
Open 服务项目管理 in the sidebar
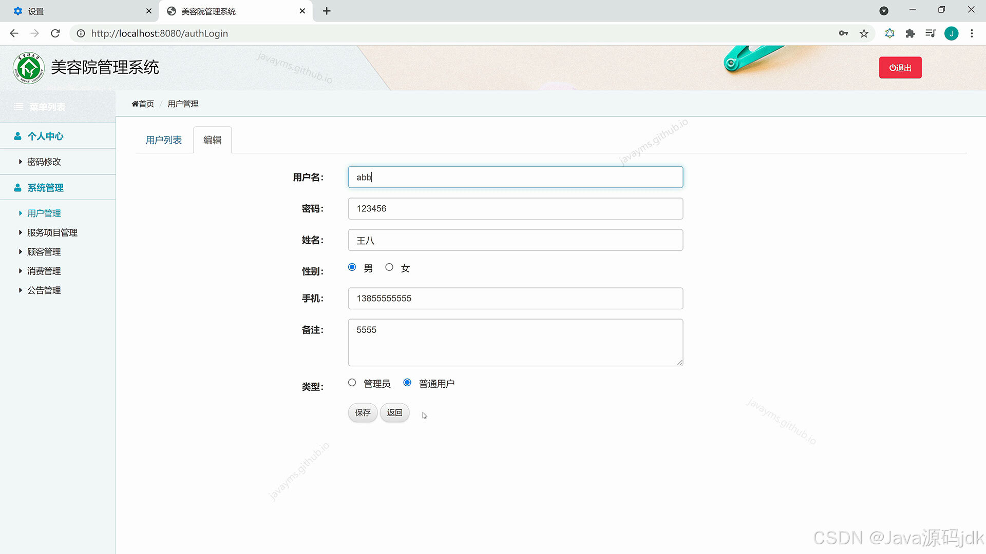[x=52, y=232]
